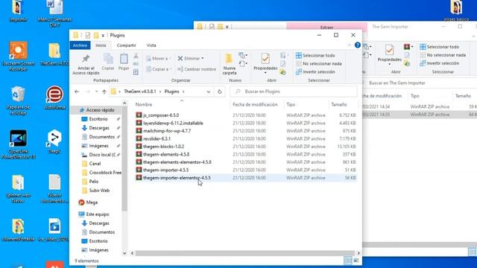Expand chevron after Plugins breadcrumb
Screen dimensions: 477x268
pos(183,92)
